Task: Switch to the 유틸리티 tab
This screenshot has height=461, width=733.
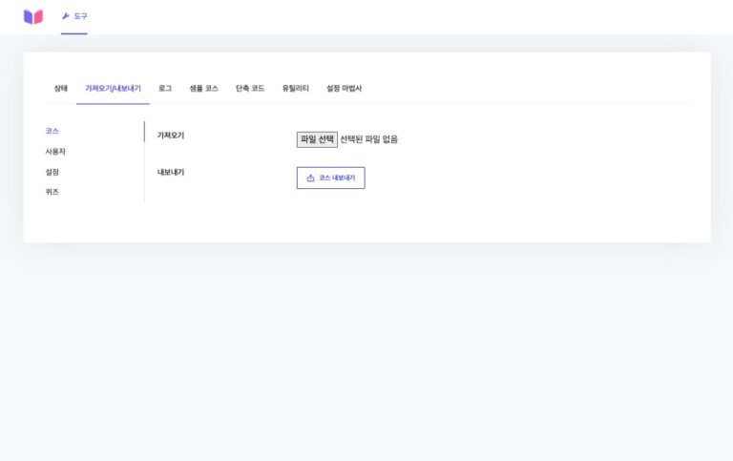Action: tap(295, 88)
